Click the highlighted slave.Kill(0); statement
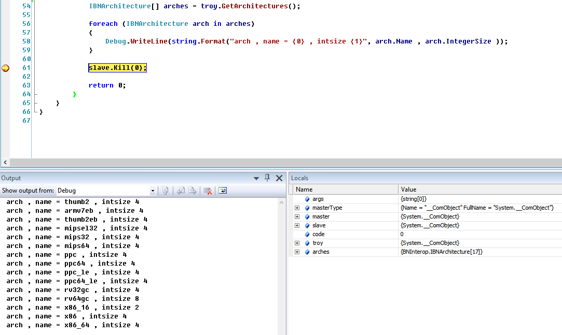 (118, 68)
